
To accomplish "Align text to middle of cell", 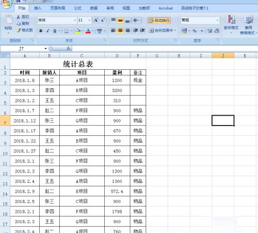I will pyautogui.click(x=120, y=21).
